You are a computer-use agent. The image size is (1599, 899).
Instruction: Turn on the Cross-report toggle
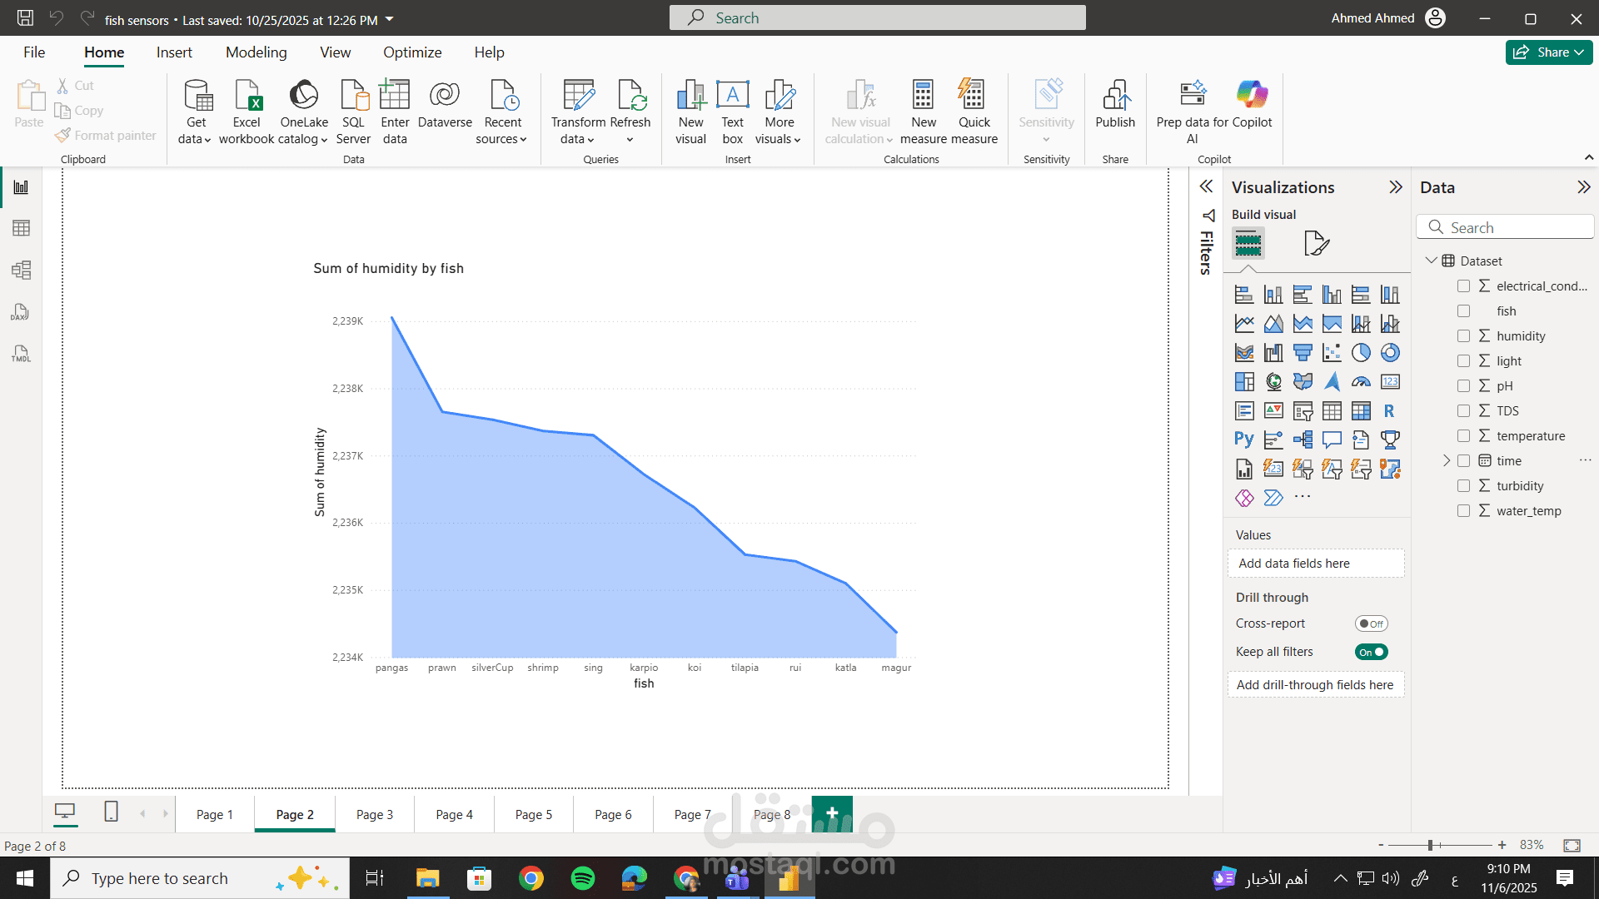pos(1371,623)
